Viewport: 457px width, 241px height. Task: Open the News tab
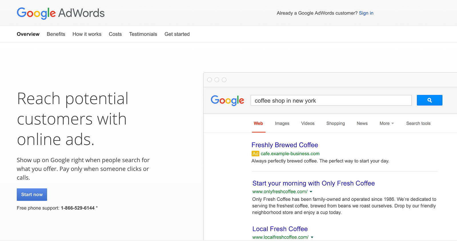362,124
